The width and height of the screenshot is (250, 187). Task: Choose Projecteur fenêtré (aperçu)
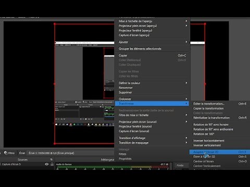pos(152,31)
